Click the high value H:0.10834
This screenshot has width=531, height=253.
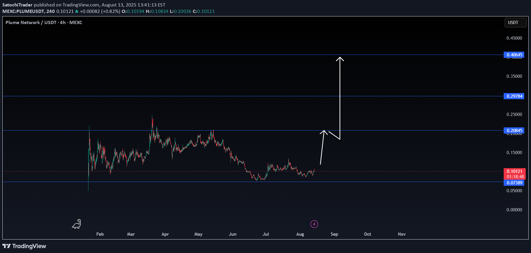pos(157,11)
